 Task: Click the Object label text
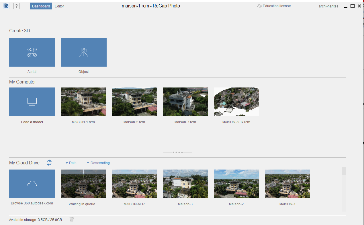[84, 72]
